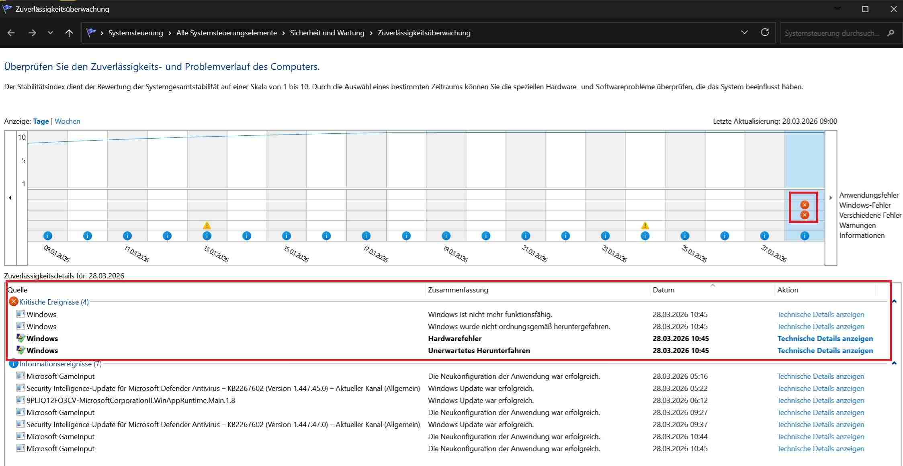Open technical details for Hardwarefehler entry

[825, 339]
